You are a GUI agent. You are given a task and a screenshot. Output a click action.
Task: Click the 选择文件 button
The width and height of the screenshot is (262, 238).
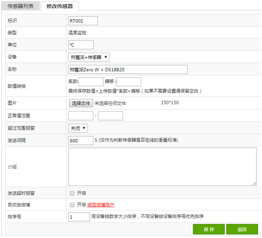81,103
